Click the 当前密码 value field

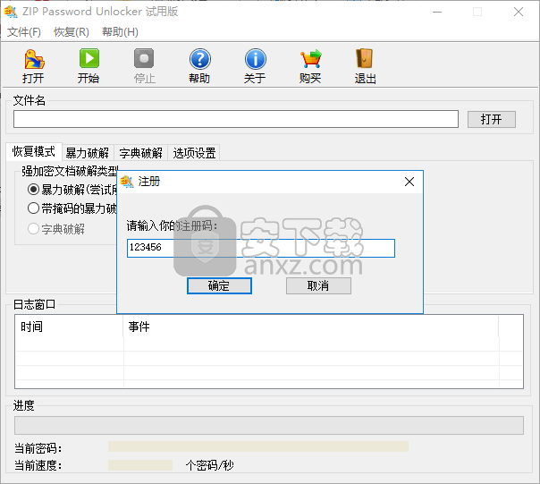[258, 446]
